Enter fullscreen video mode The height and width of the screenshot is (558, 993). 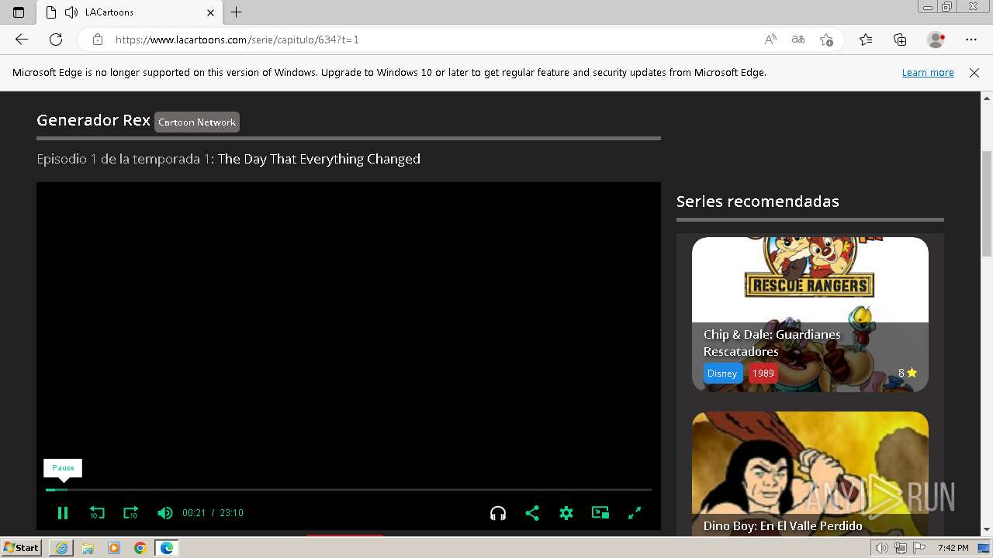click(x=635, y=513)
